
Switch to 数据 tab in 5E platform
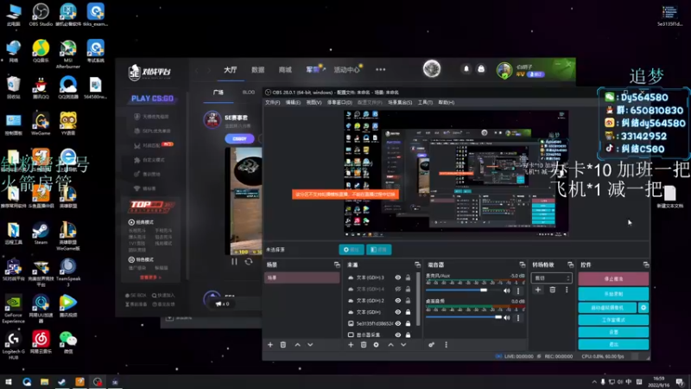tap(257, 70)
